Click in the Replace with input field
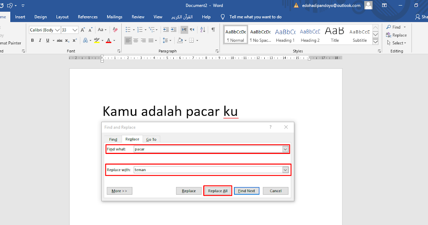The height and width of the screenshot is (225, 428). [208, 170]
